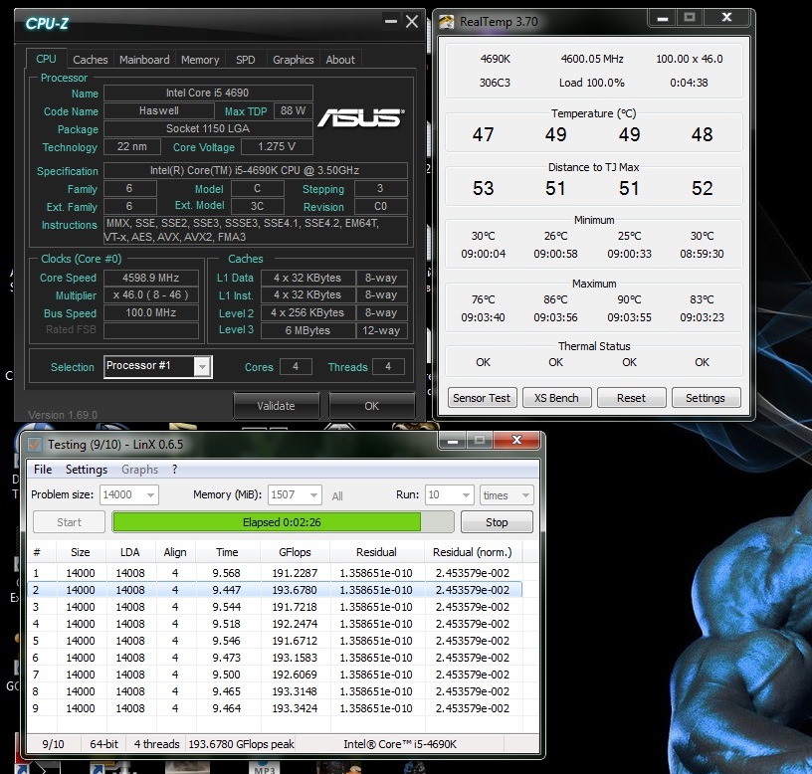This screenshot has height=774, width=812.
Task: Click the ASUS logo in CPU-Z
Action: 361,117
